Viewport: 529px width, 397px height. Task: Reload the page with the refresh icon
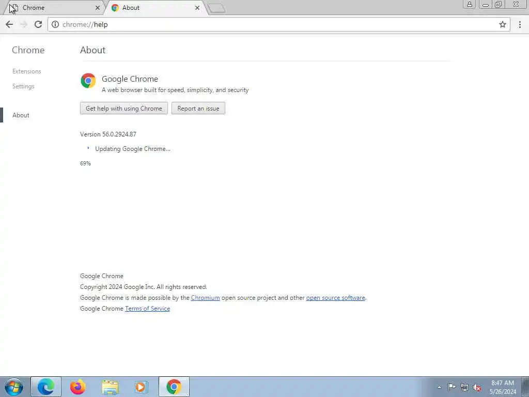pos(38,24)
